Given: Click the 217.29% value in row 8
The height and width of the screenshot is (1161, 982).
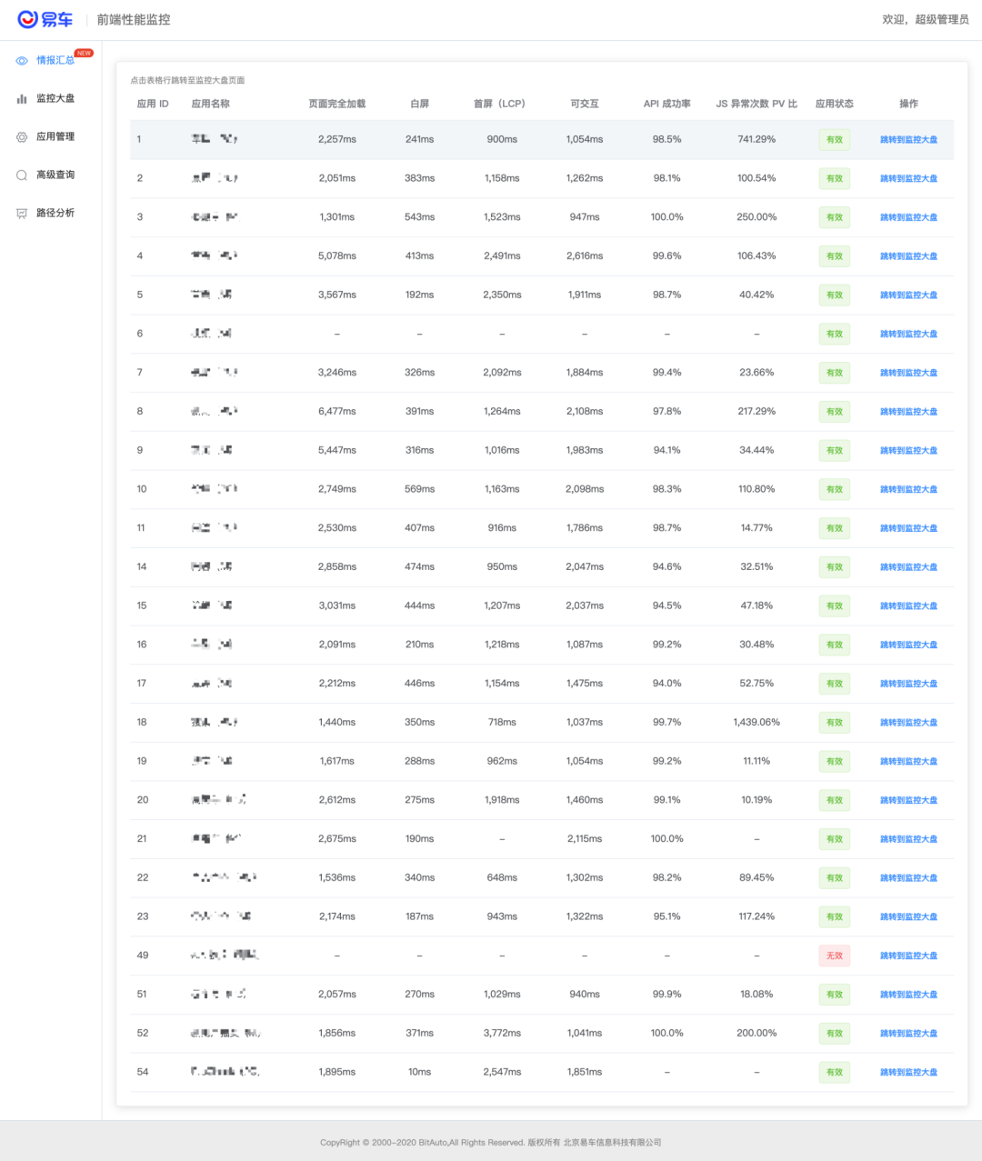Looking at the screenshot, I should coord(757,411).
